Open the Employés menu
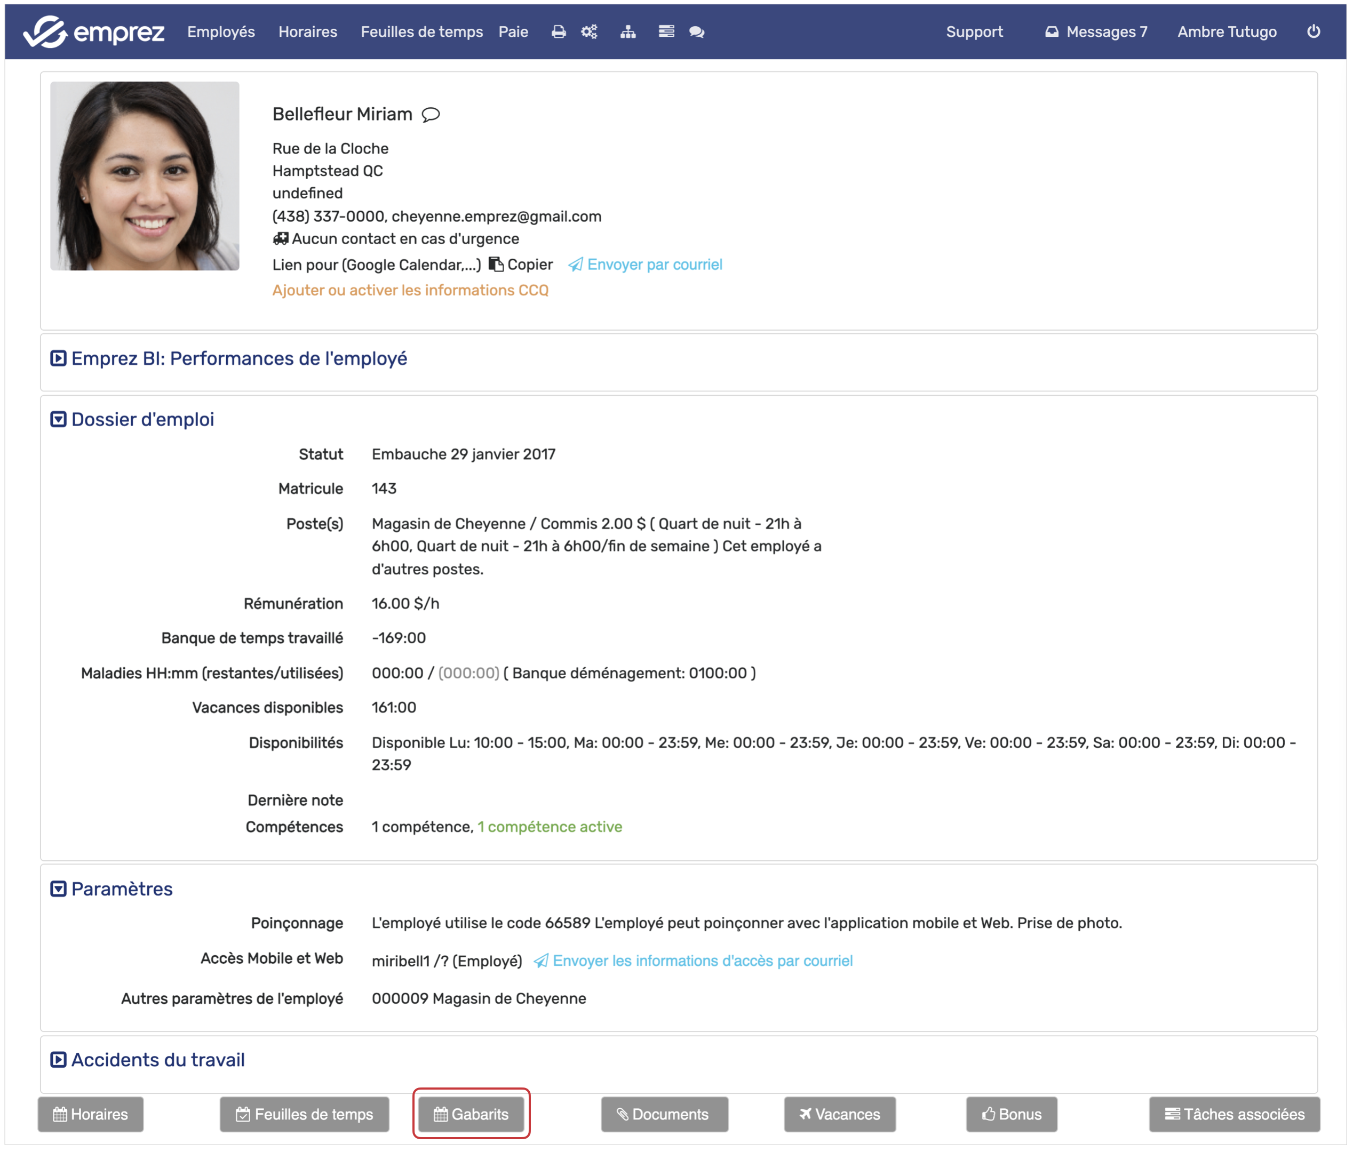The height and width of the screenshot is (1152, 1353). 221,32
